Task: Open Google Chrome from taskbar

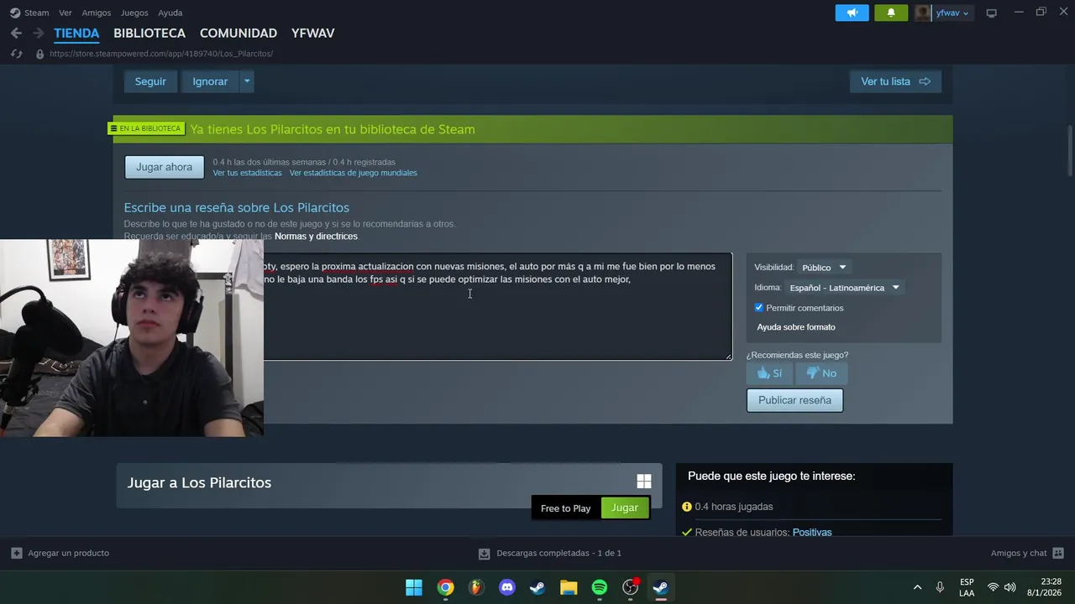Action: point(445,587)
